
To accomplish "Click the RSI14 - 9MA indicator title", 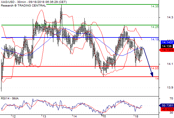I will pos(10,99).
